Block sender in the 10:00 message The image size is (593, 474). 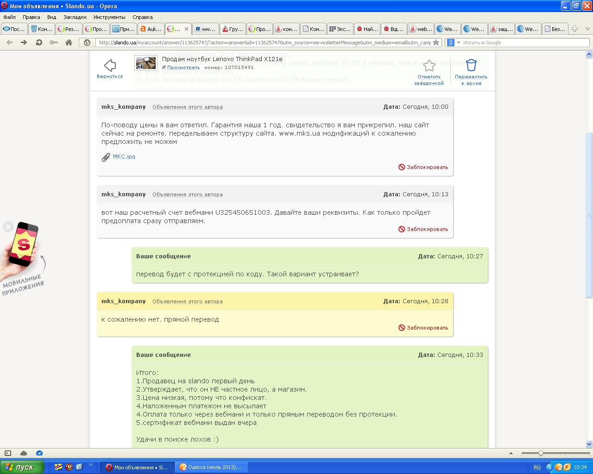423,167
